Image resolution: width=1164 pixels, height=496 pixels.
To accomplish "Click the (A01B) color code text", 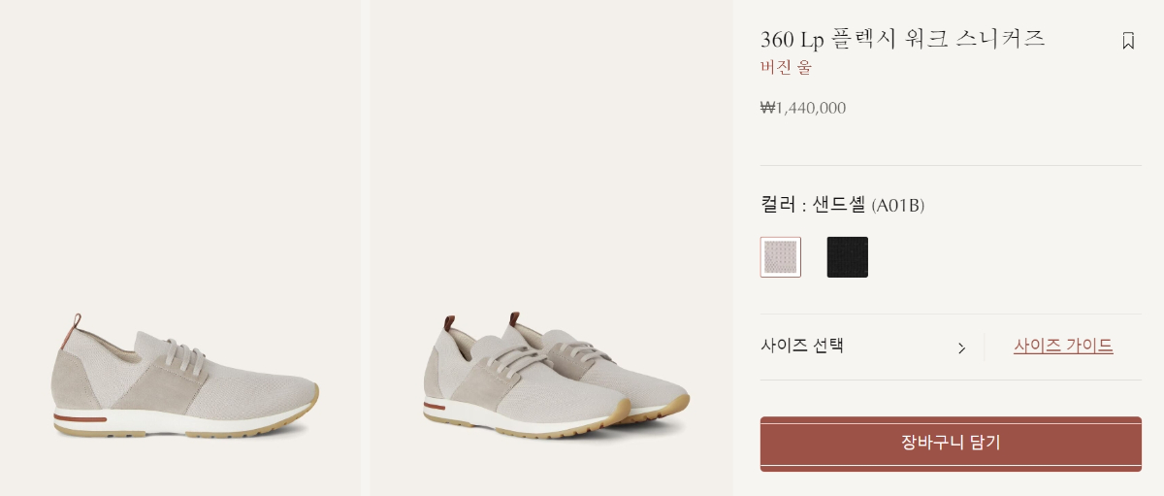I will (898, 206).
